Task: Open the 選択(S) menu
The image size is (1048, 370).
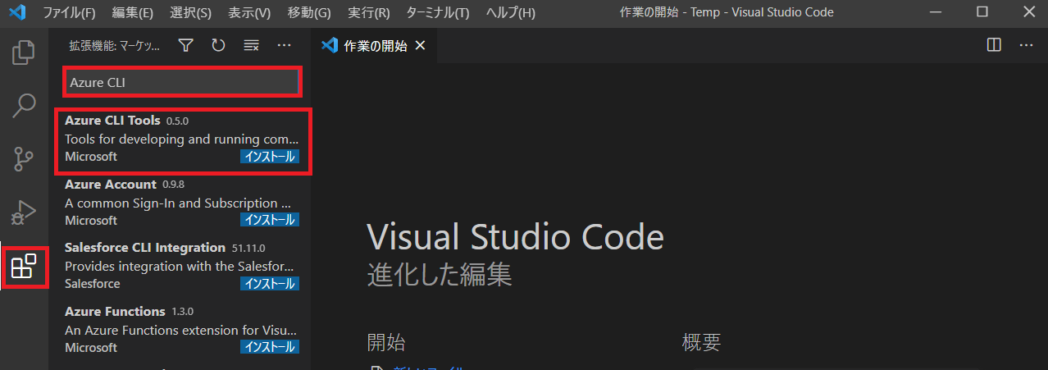Action: [x=191, y=13]
